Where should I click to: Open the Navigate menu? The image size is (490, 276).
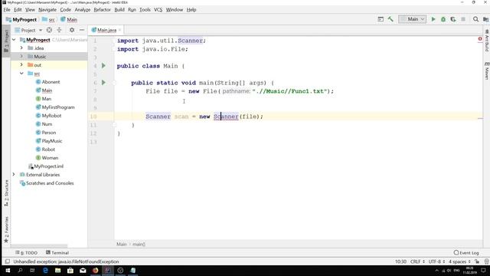coord(47,10)
